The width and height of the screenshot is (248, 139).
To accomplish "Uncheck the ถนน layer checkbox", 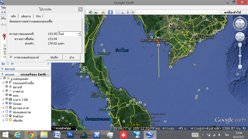I will point(7,95).
